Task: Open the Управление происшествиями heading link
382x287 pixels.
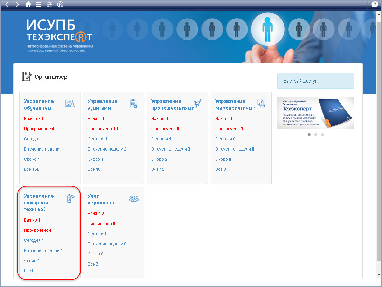Action: 172,104
